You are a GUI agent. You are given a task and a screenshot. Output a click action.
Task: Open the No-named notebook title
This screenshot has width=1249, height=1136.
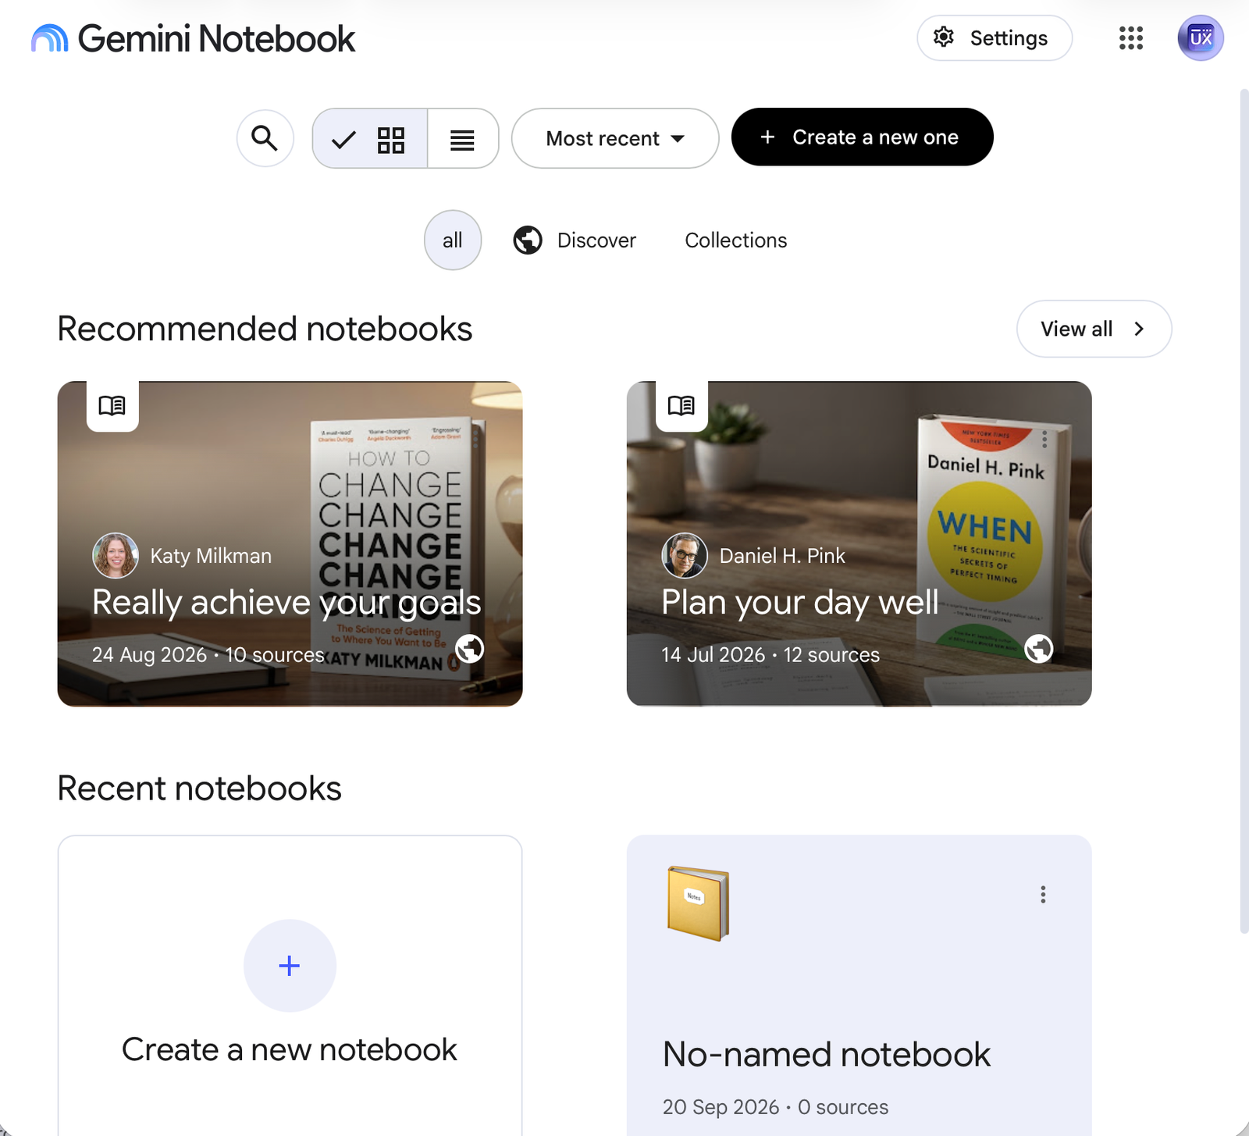pos(827,1054)
